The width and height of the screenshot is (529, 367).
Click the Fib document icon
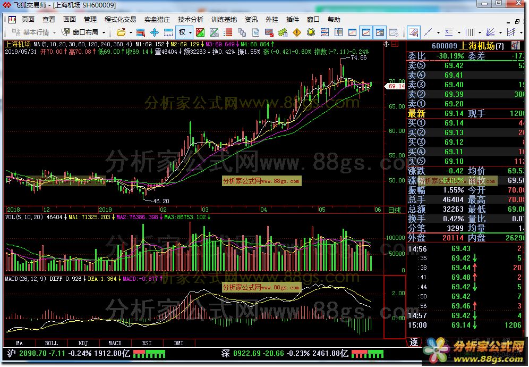click(255, 32)
